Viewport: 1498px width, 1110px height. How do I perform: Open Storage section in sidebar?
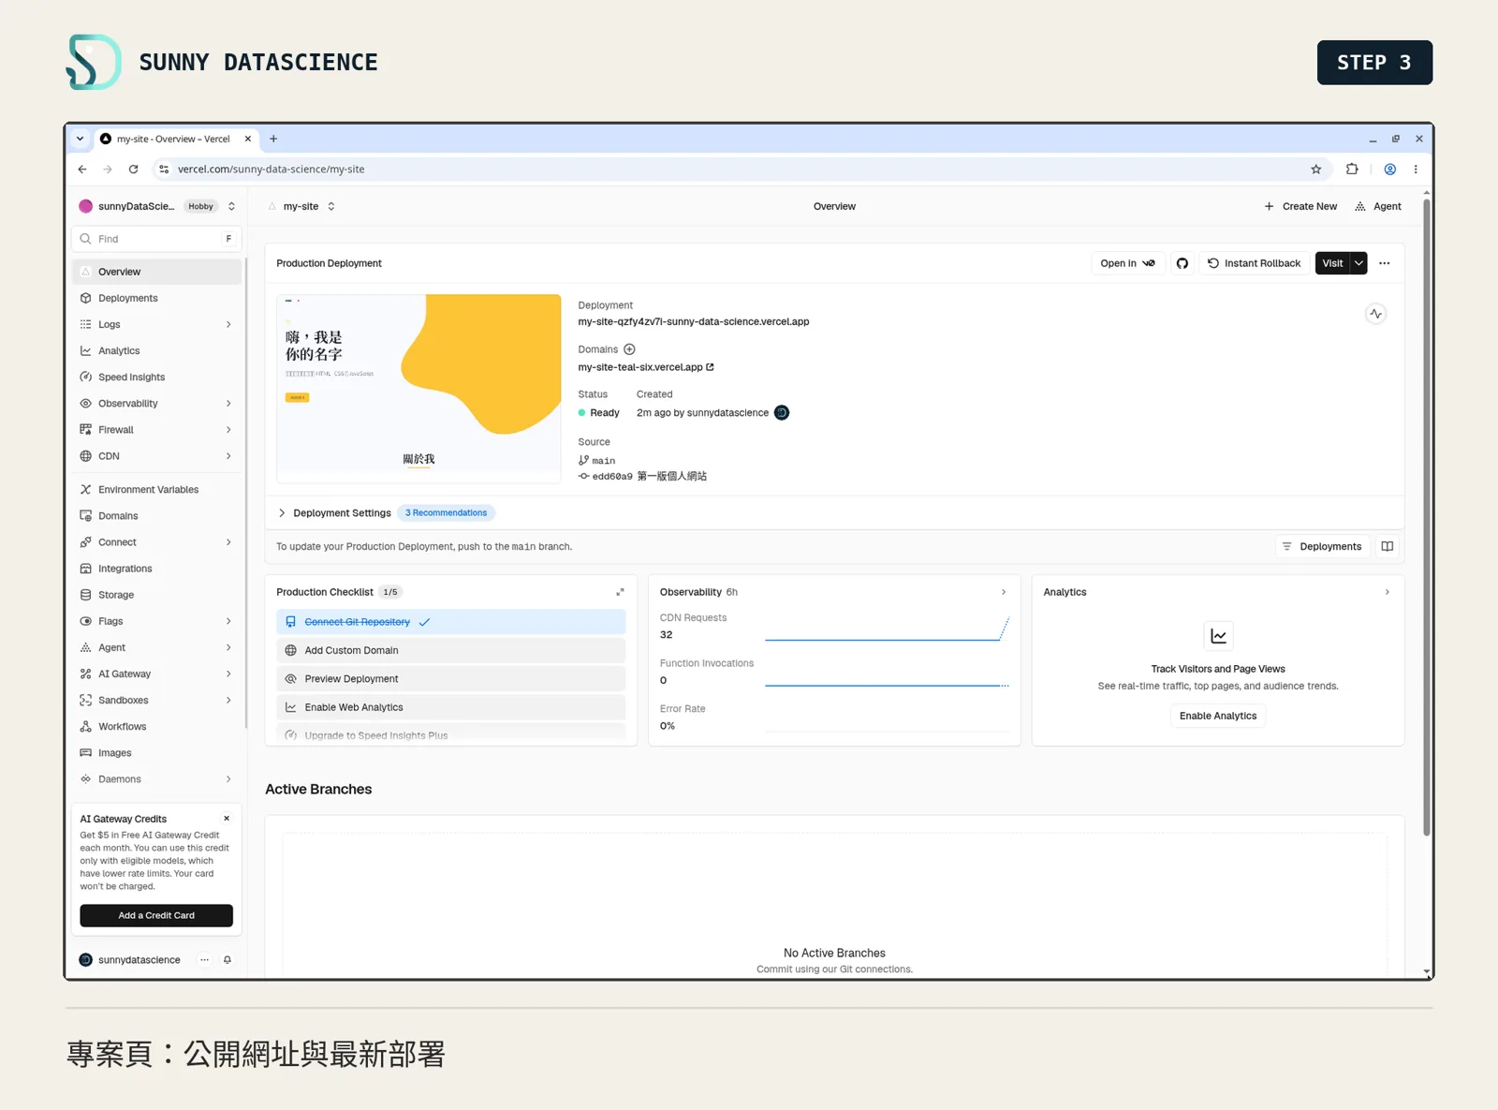(156, 595)
